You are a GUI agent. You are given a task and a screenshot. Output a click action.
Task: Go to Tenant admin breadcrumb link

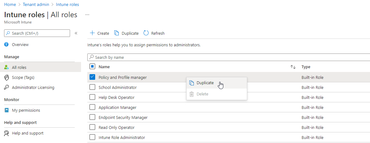pos(36,5)
